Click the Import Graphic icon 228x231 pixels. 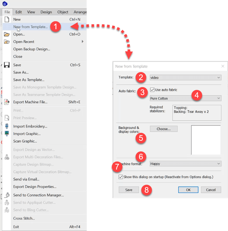click(6, 134)
